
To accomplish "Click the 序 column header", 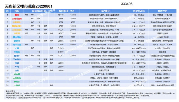I will click(x=8, y=11).
